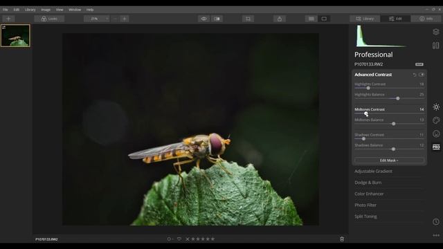Reject the photo with the X flag
The image size is (443, 249).
pyautogui.click(x=188, y=239)
